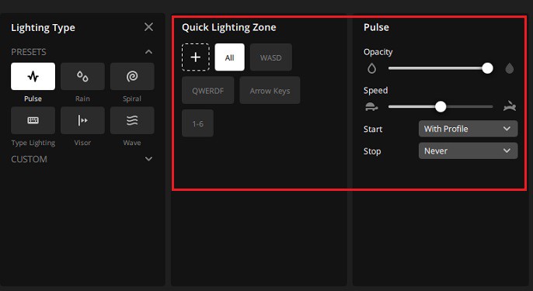Image resolution: width=533 pixels, height=291 pixels.
Task: Click the Lighting Type heading
Action: [x=43, y=28]
